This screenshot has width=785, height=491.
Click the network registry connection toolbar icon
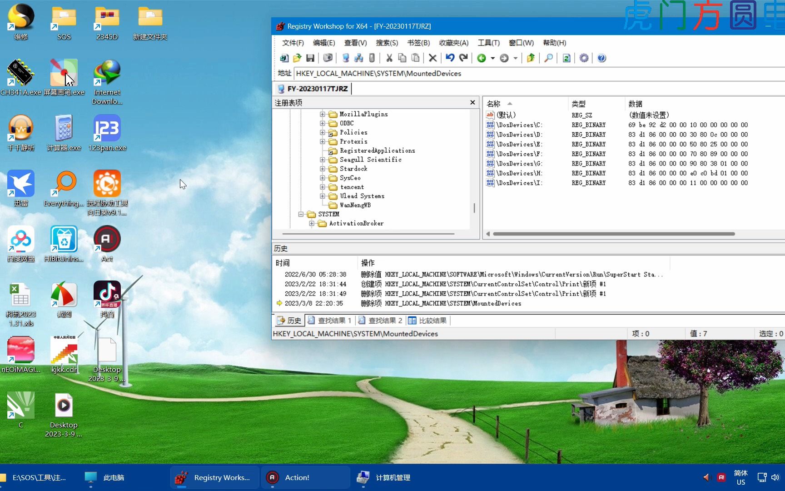(x=359, y=58)
